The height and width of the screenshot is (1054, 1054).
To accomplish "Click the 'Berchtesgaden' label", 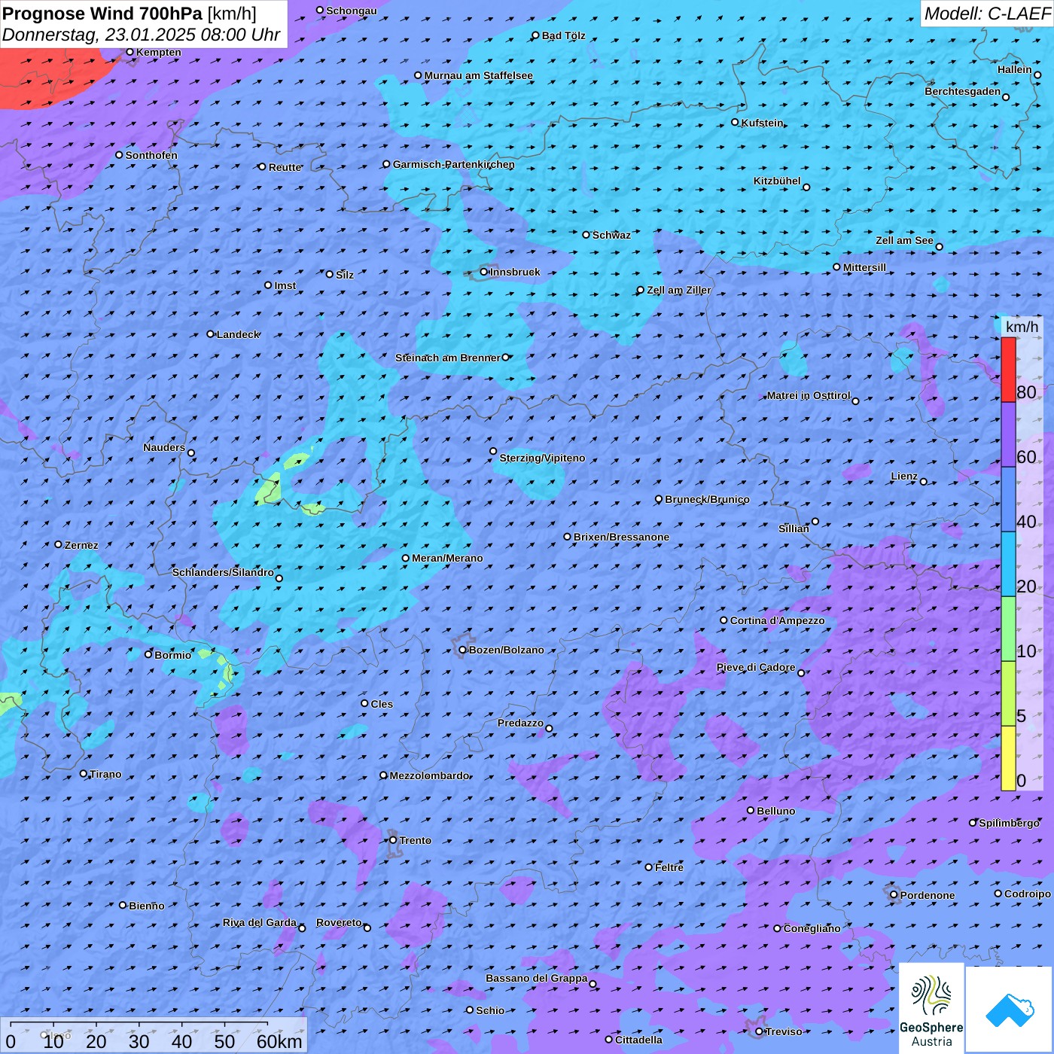I will click(962, 91).
